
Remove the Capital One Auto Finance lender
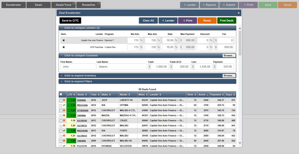(64, 40)
